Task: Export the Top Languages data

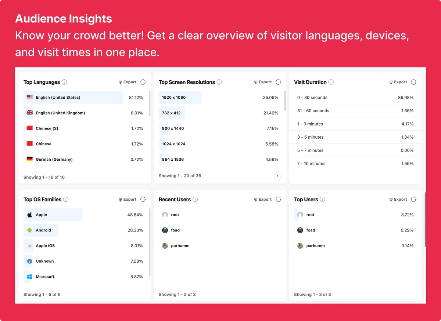Action: tap(128, 82)
